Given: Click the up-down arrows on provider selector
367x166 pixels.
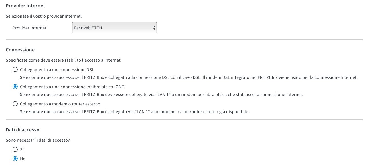Looking at the screenshot, I should (154, 28).
